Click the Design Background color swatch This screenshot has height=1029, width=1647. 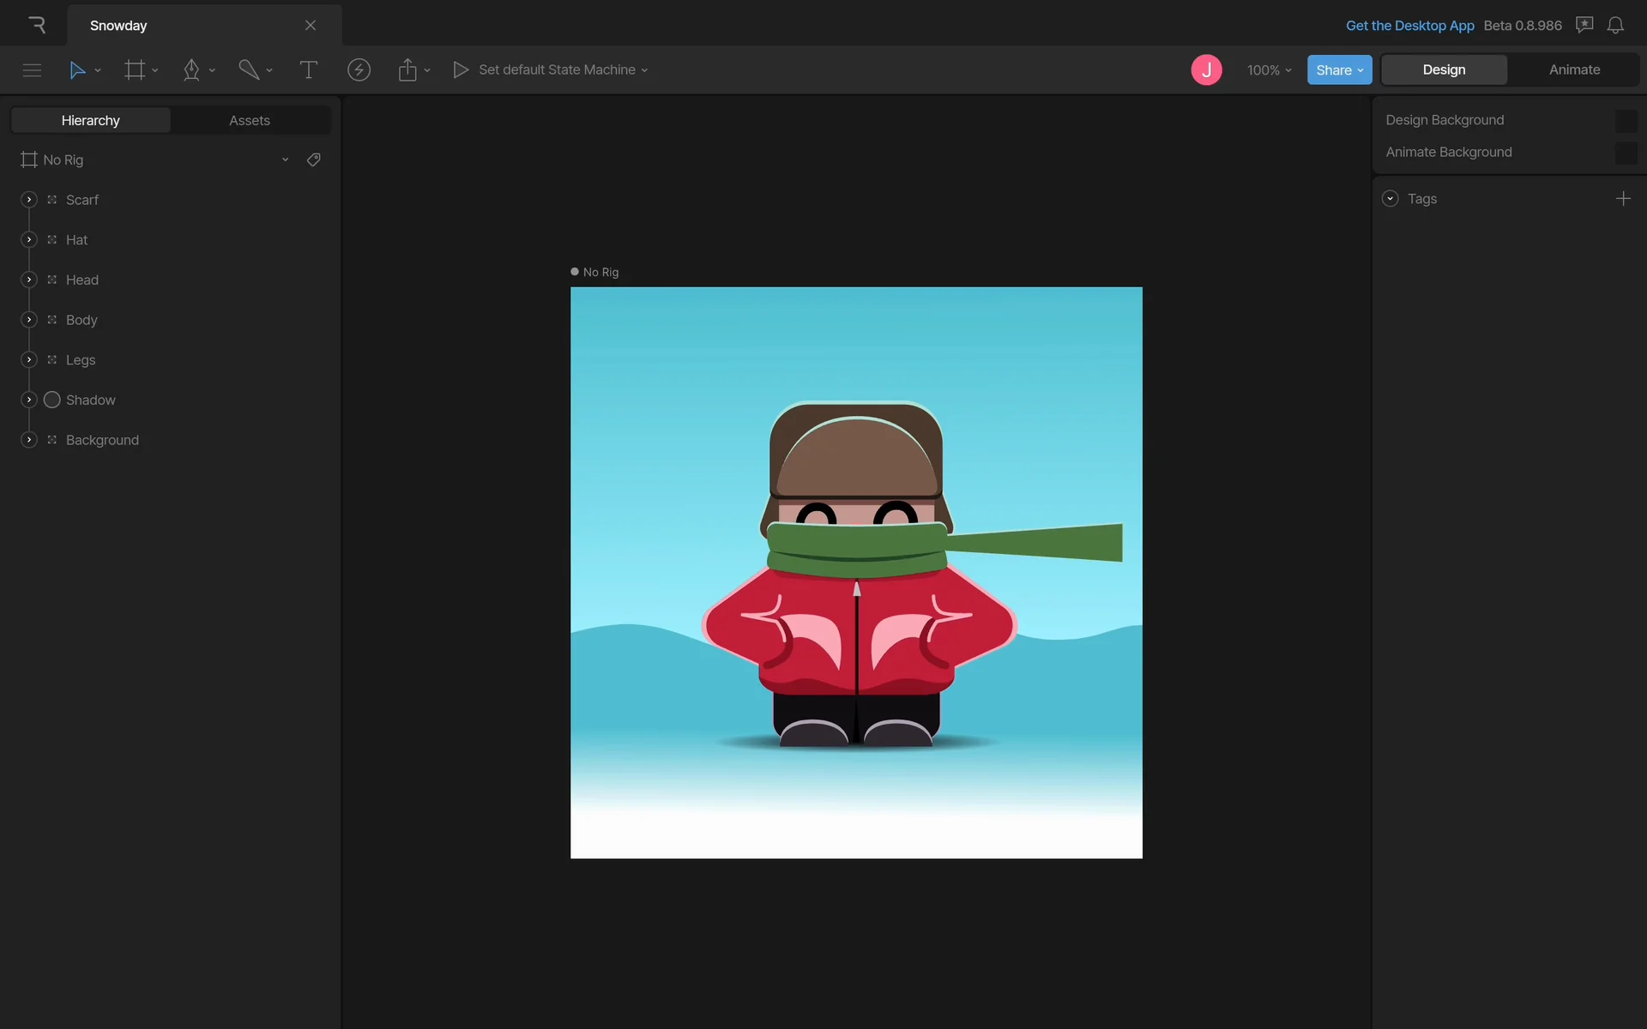coord(1625,121)
